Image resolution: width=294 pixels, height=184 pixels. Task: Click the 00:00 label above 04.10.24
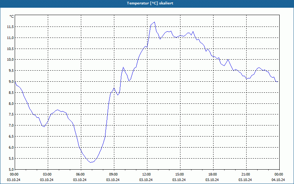pyautogui.click(x=279, y=174)
